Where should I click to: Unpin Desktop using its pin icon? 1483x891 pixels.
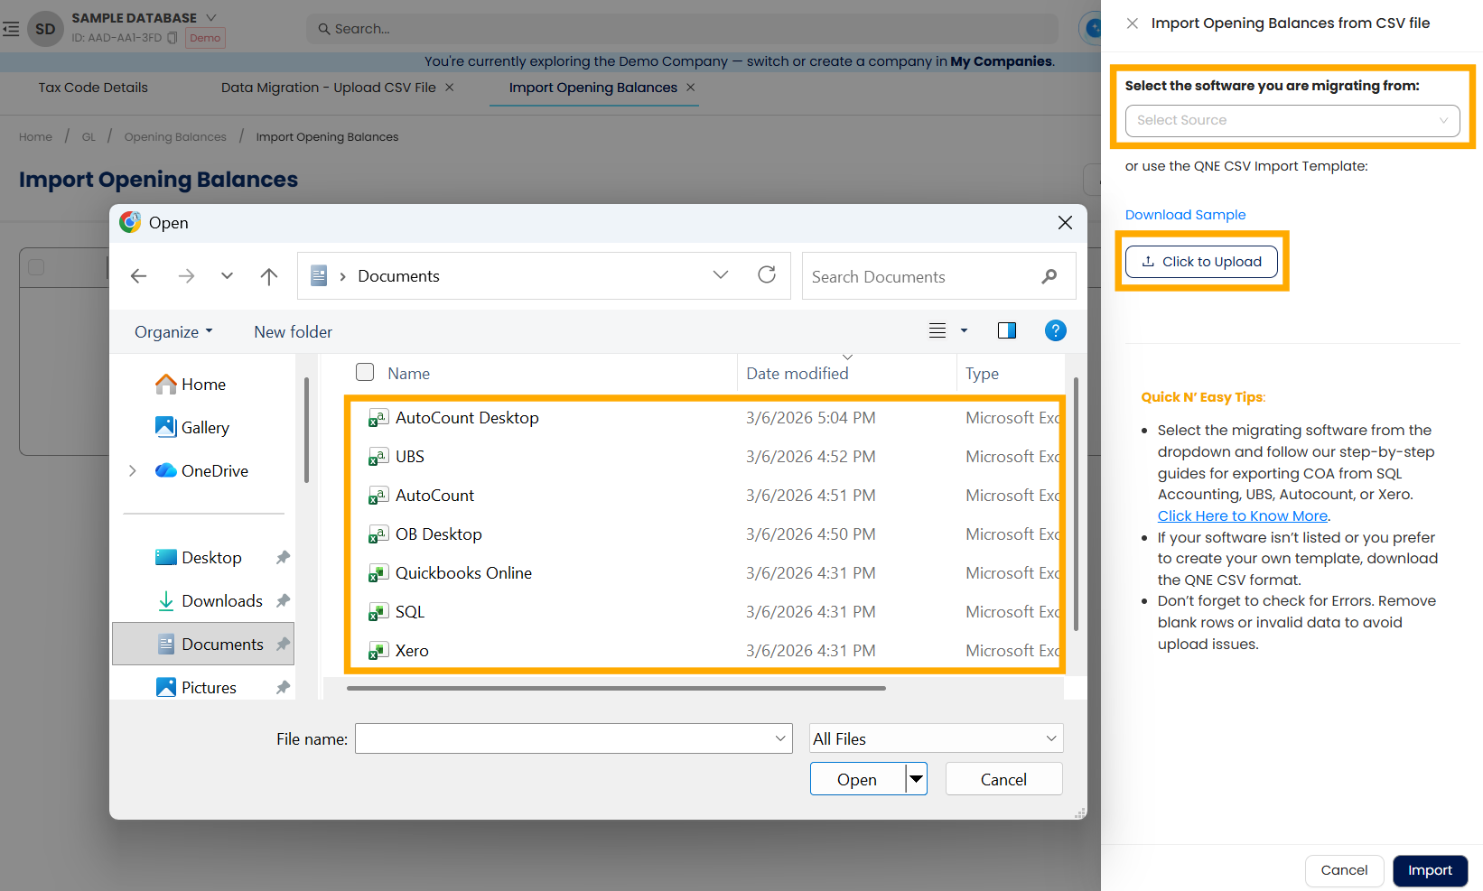click(283, 558)
